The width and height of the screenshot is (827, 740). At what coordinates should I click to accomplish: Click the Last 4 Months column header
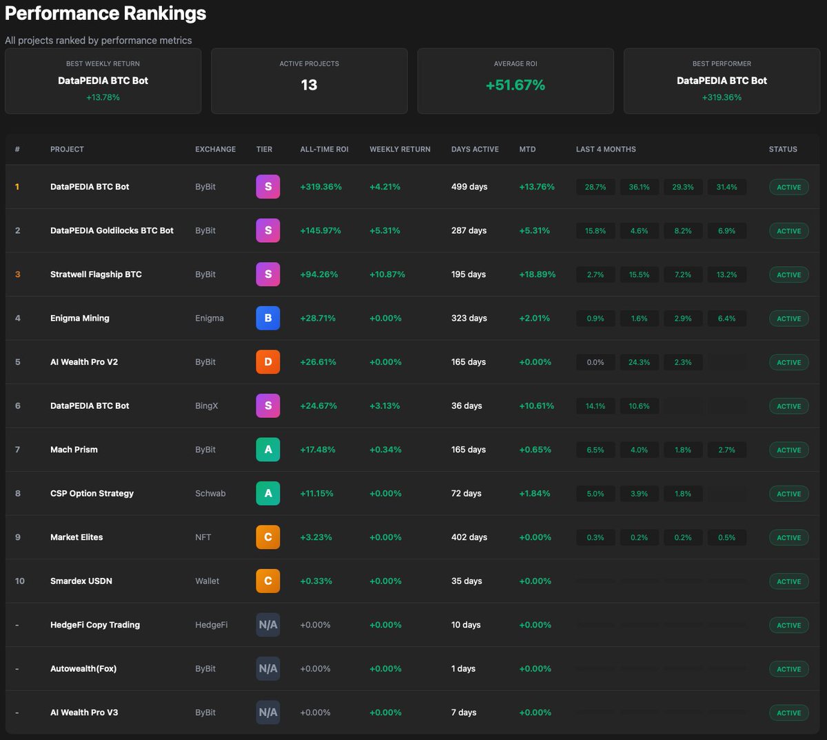[x=606, y=149]
